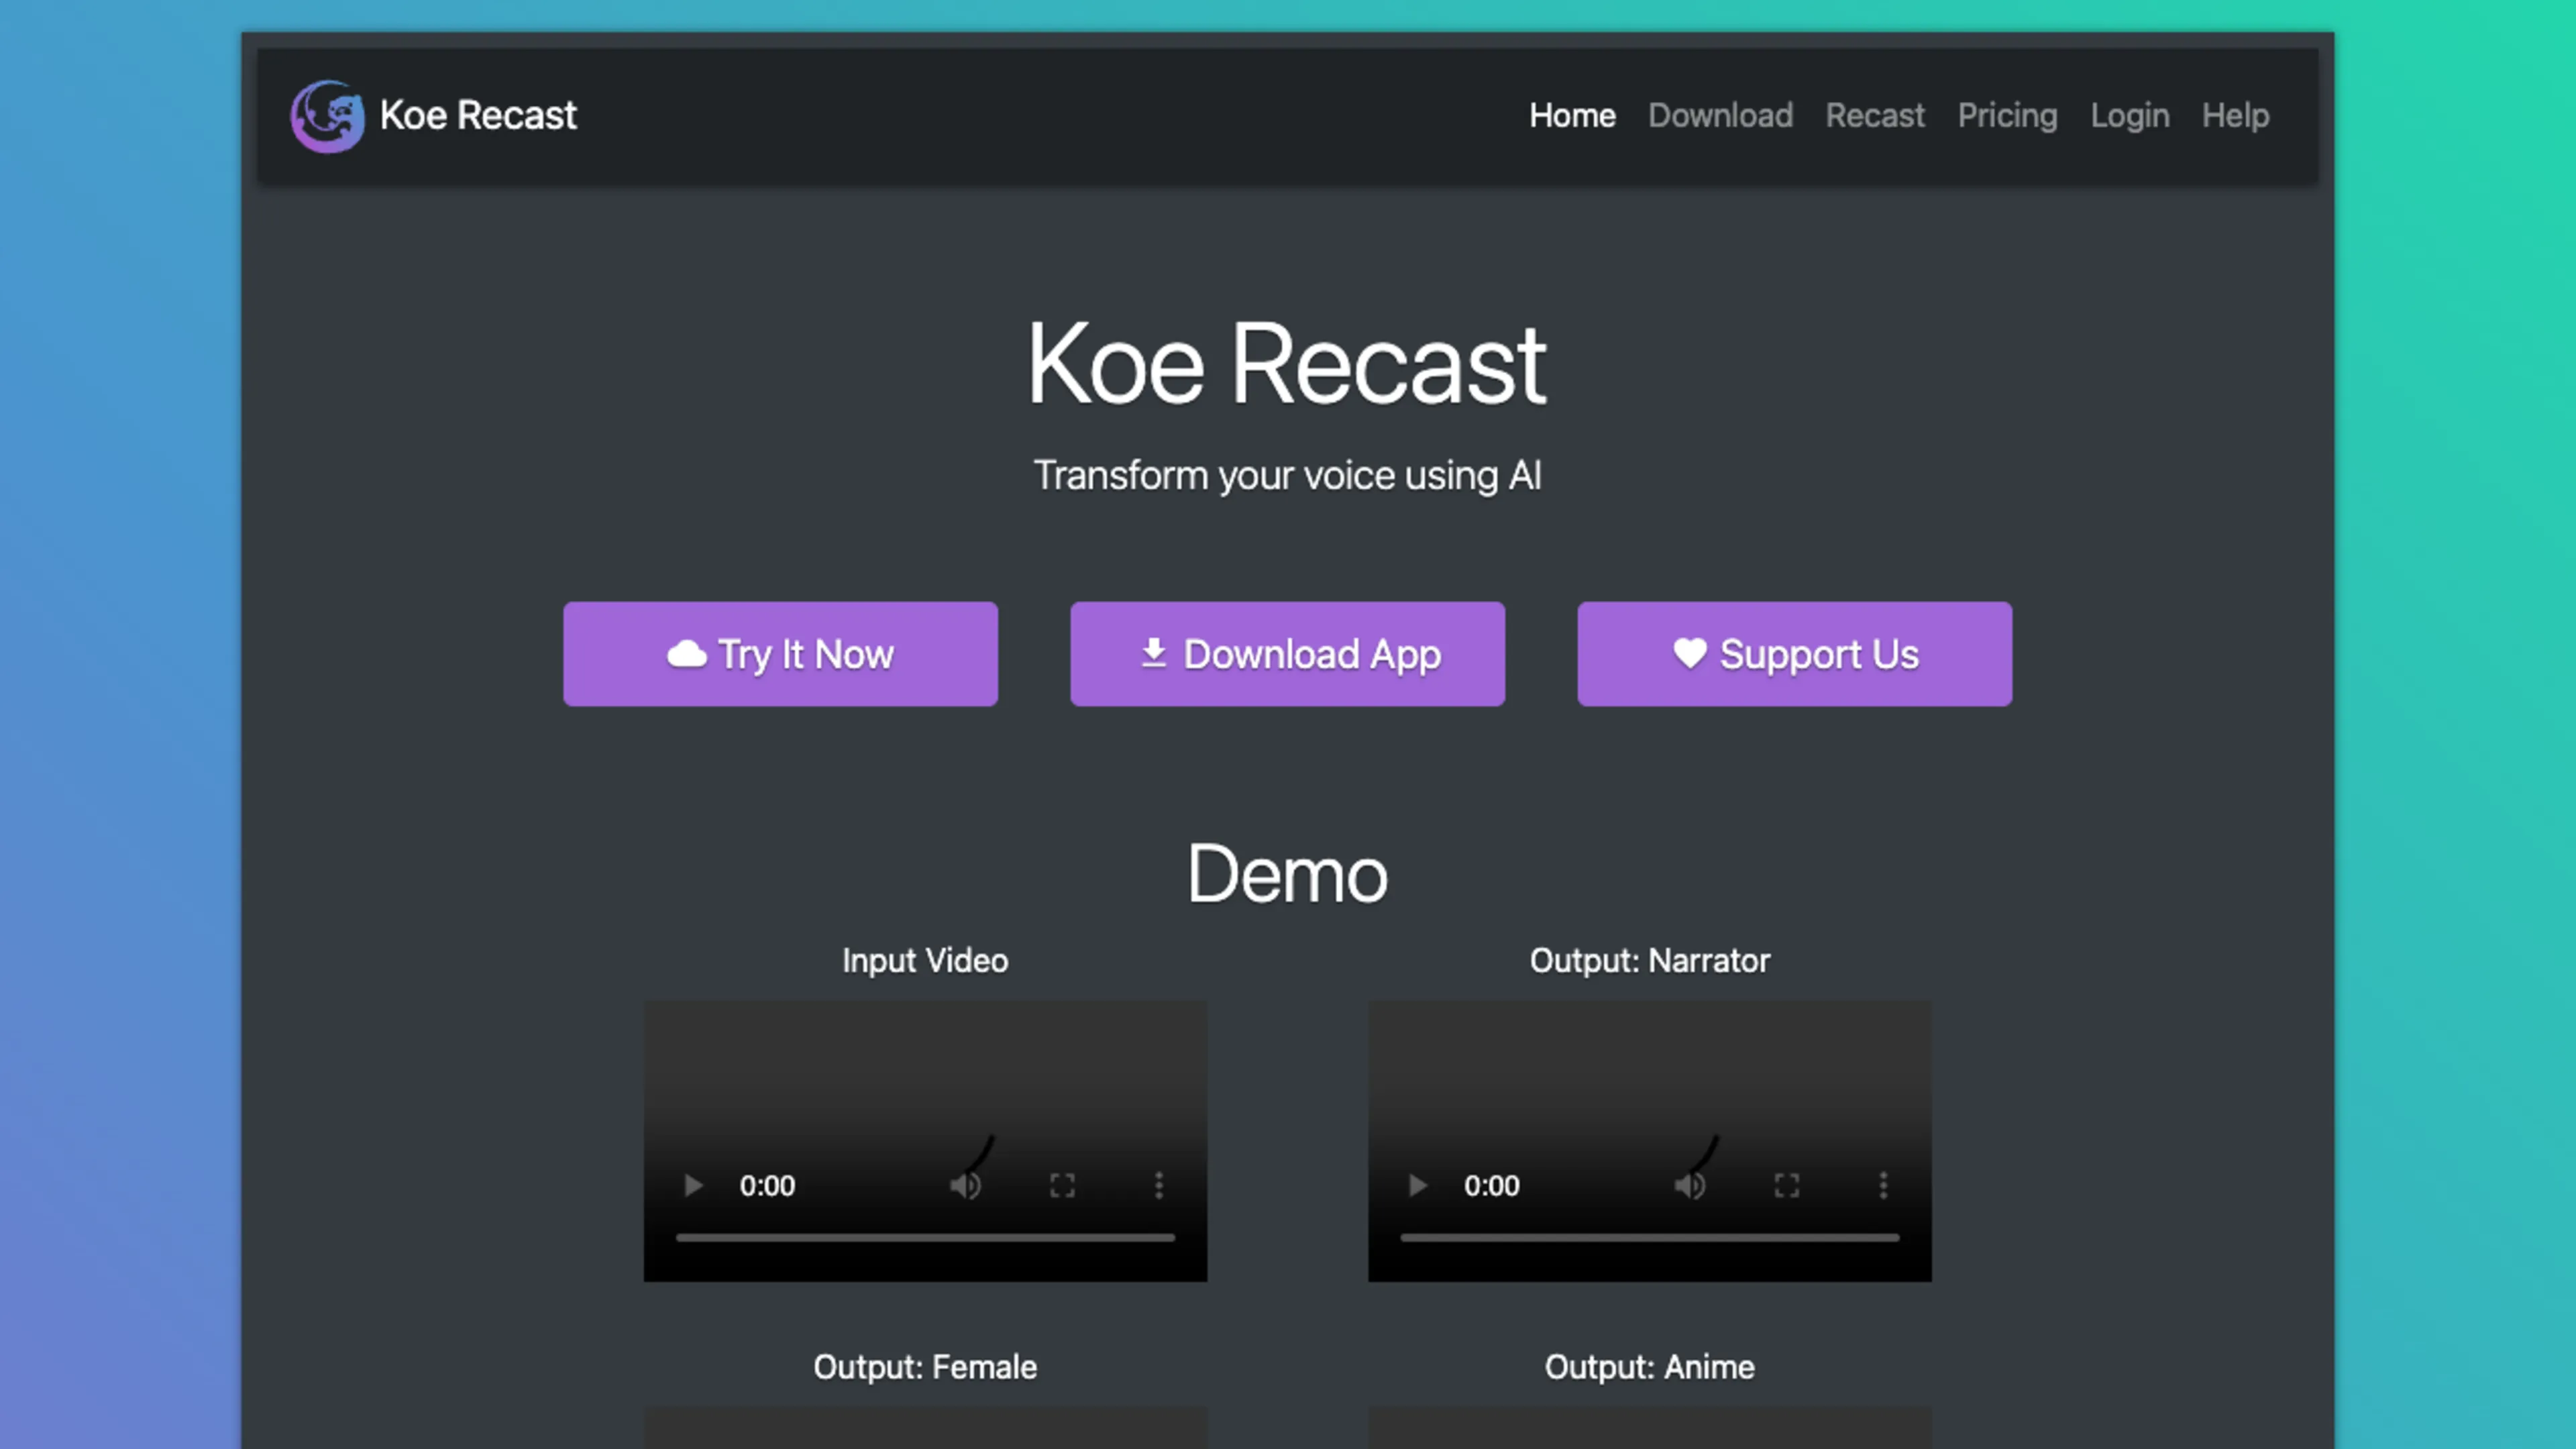2576x1449 pixels.
Task: Click the Try It Now button
Action: click(x=780, y=654)
